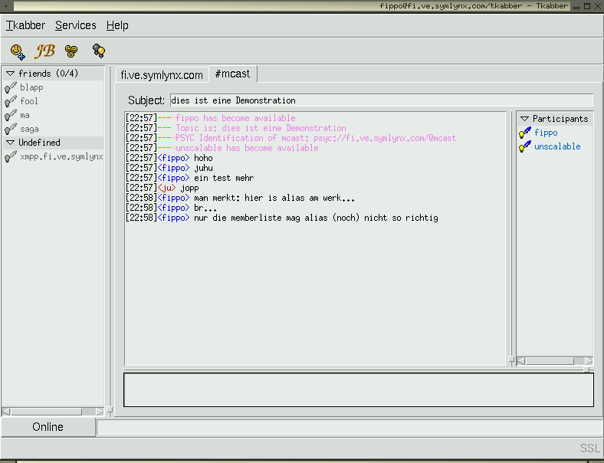Viewport: 604px width, 463px height.
Task: Click the roster scrollbar right arrow
Action: 100,412
